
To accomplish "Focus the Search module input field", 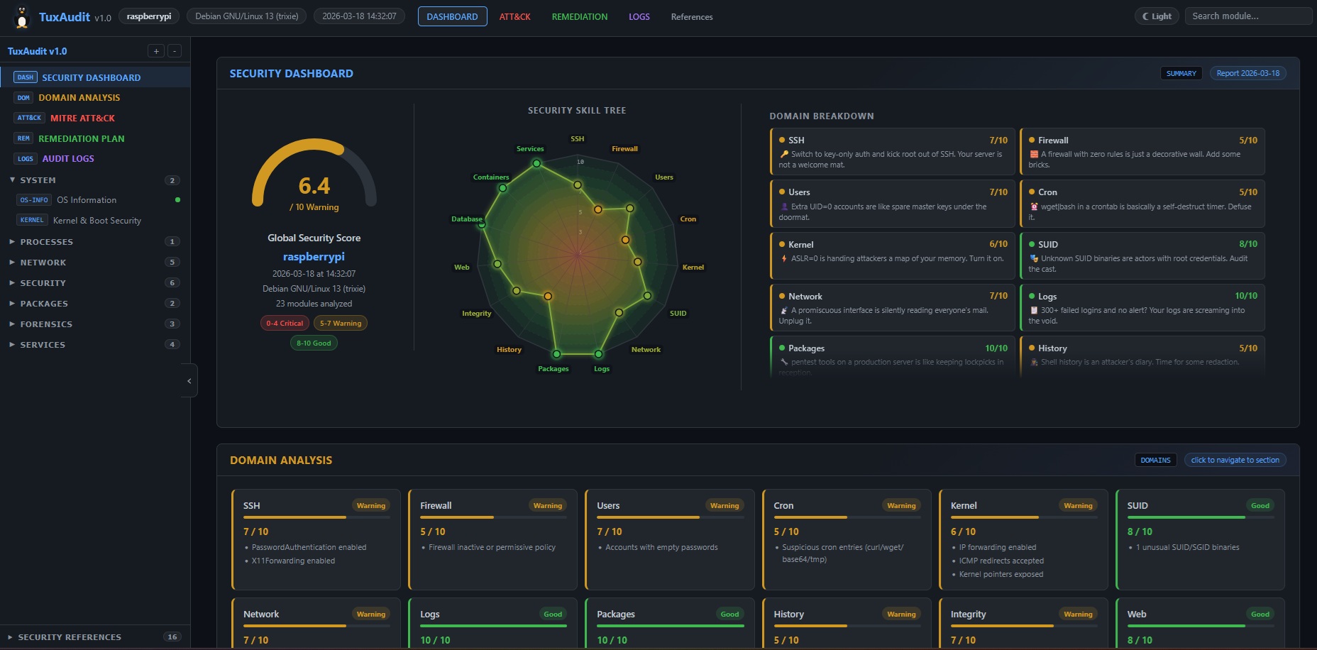I will click(x=1248, y=16).
